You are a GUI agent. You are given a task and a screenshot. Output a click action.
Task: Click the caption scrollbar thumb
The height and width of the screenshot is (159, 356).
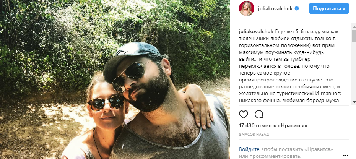click(x=354, y=36)
